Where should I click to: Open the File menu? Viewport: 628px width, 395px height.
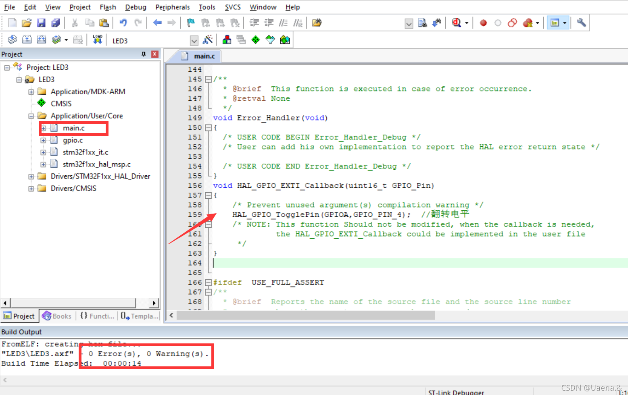(x=9, y=7)
